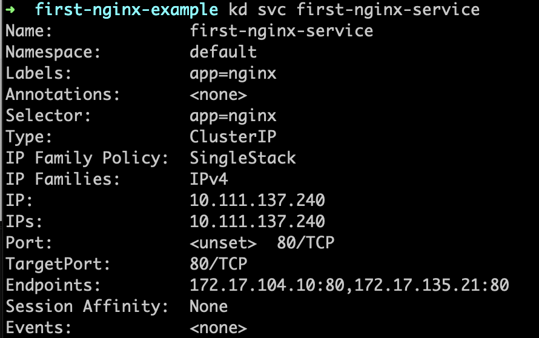Click the 'Session Affinity:' label

[87, 307]
